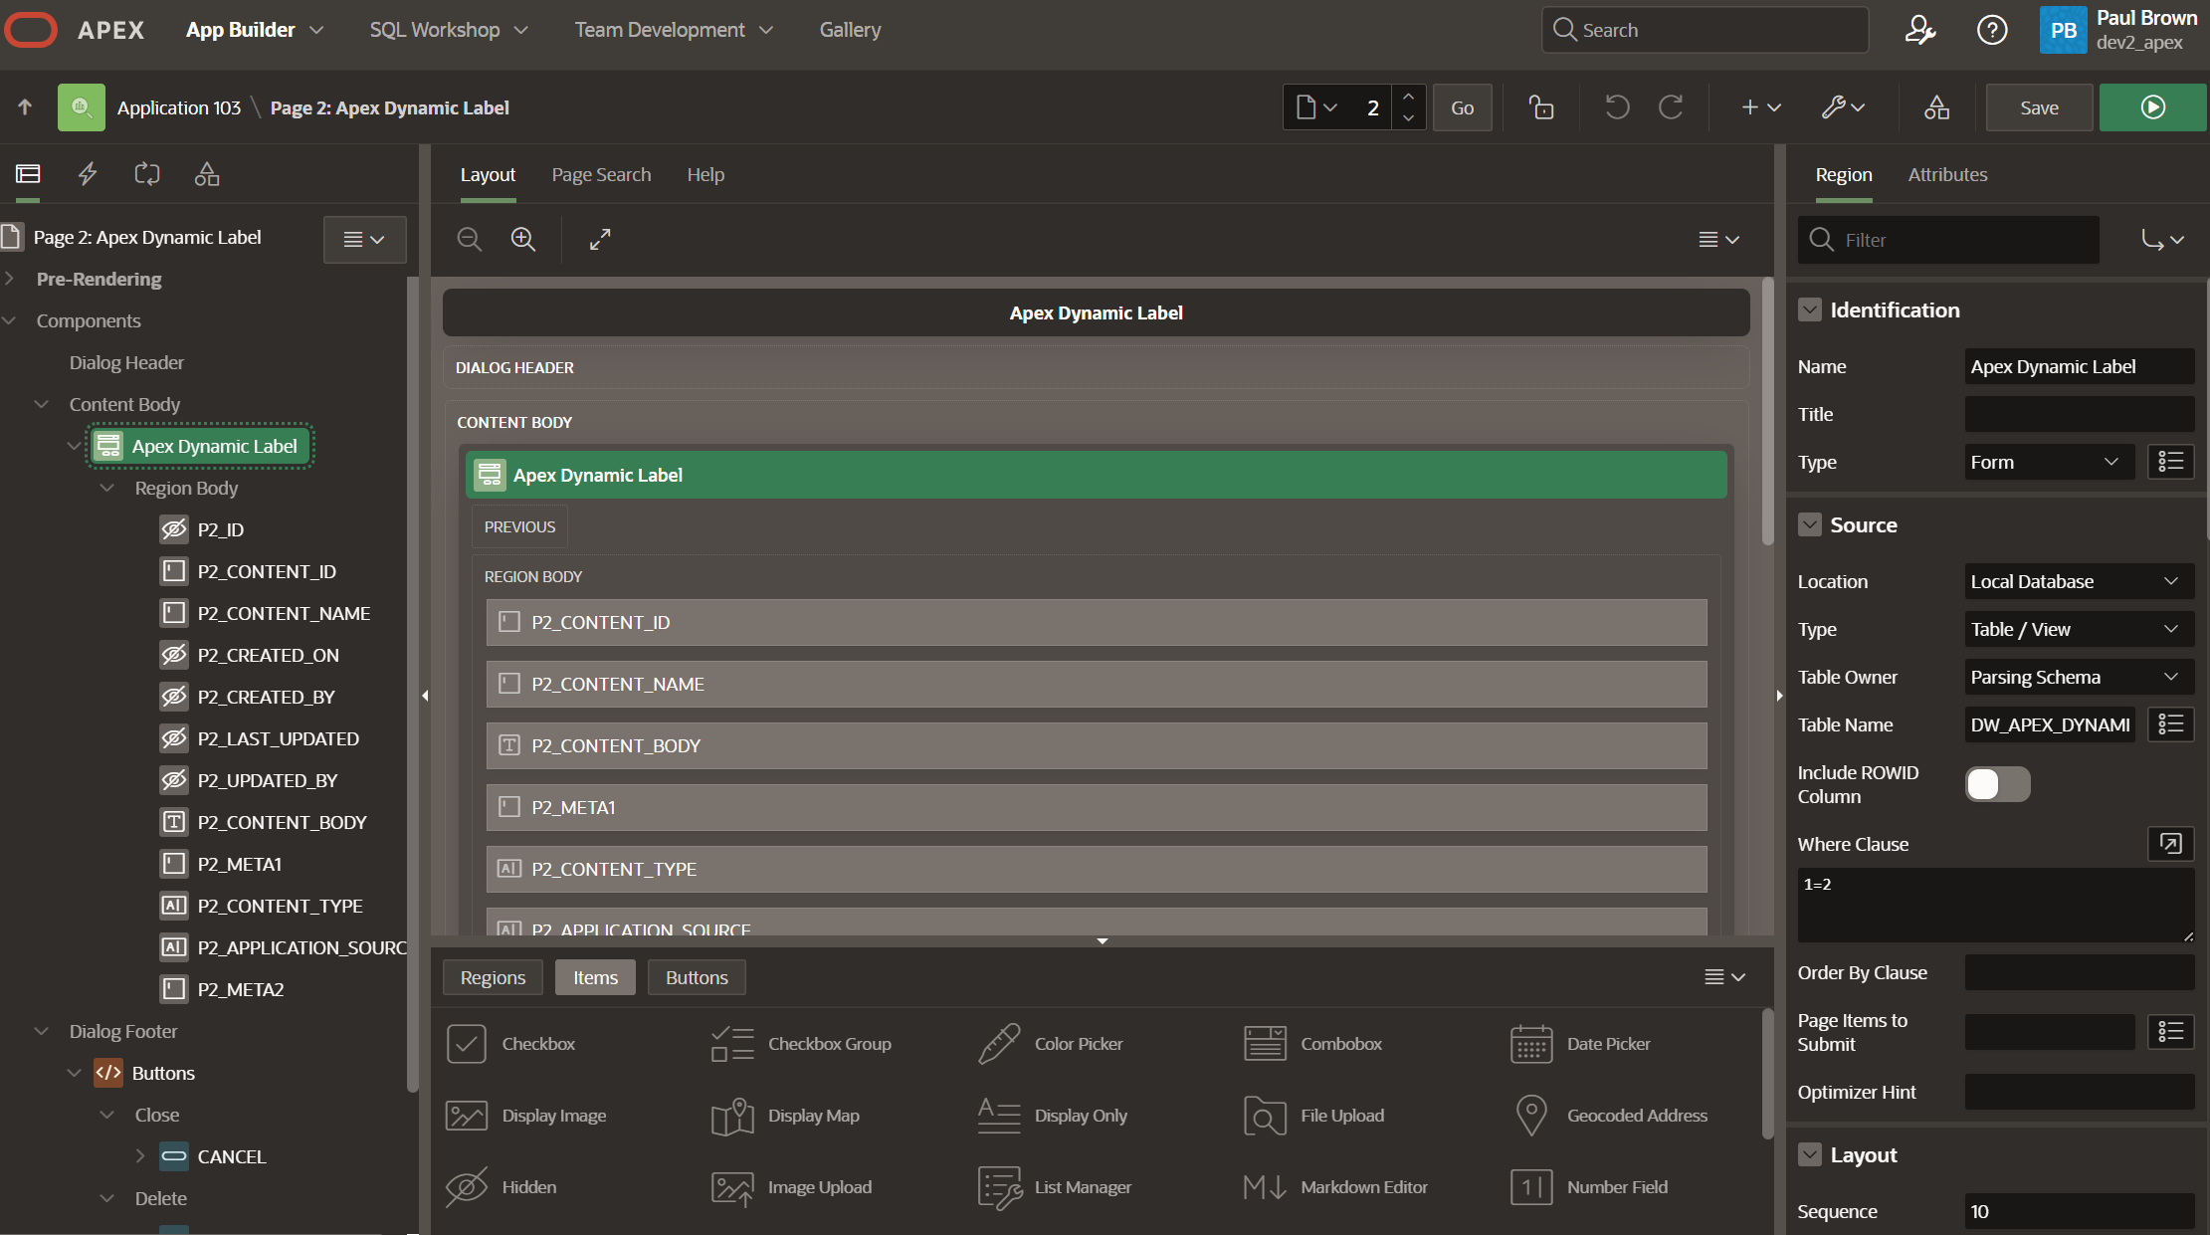Viewport: 2210px width, 1235px height.
Task: Open Shared Components from toolbar
Action: 1936,107
